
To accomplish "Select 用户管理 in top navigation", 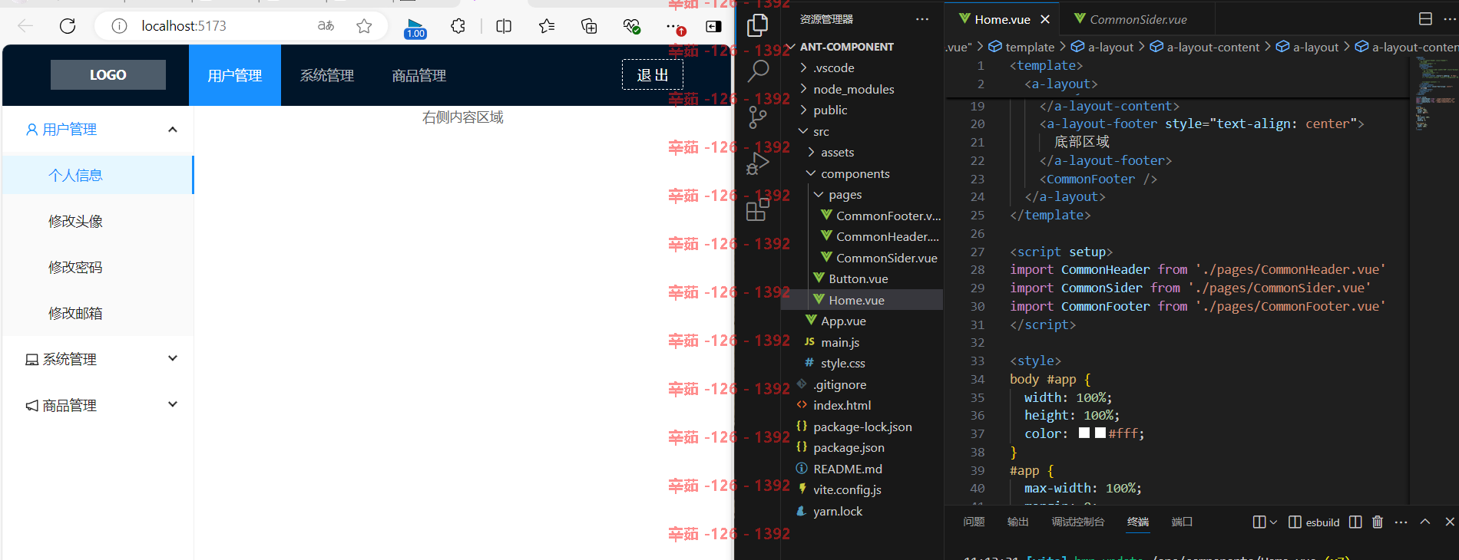I will click(235, 75).
